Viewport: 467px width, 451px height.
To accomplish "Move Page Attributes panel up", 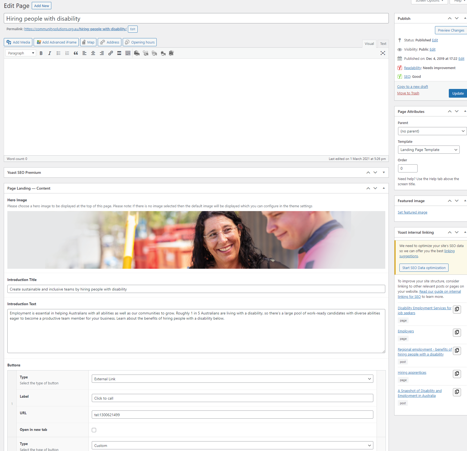I will (450, 111).
